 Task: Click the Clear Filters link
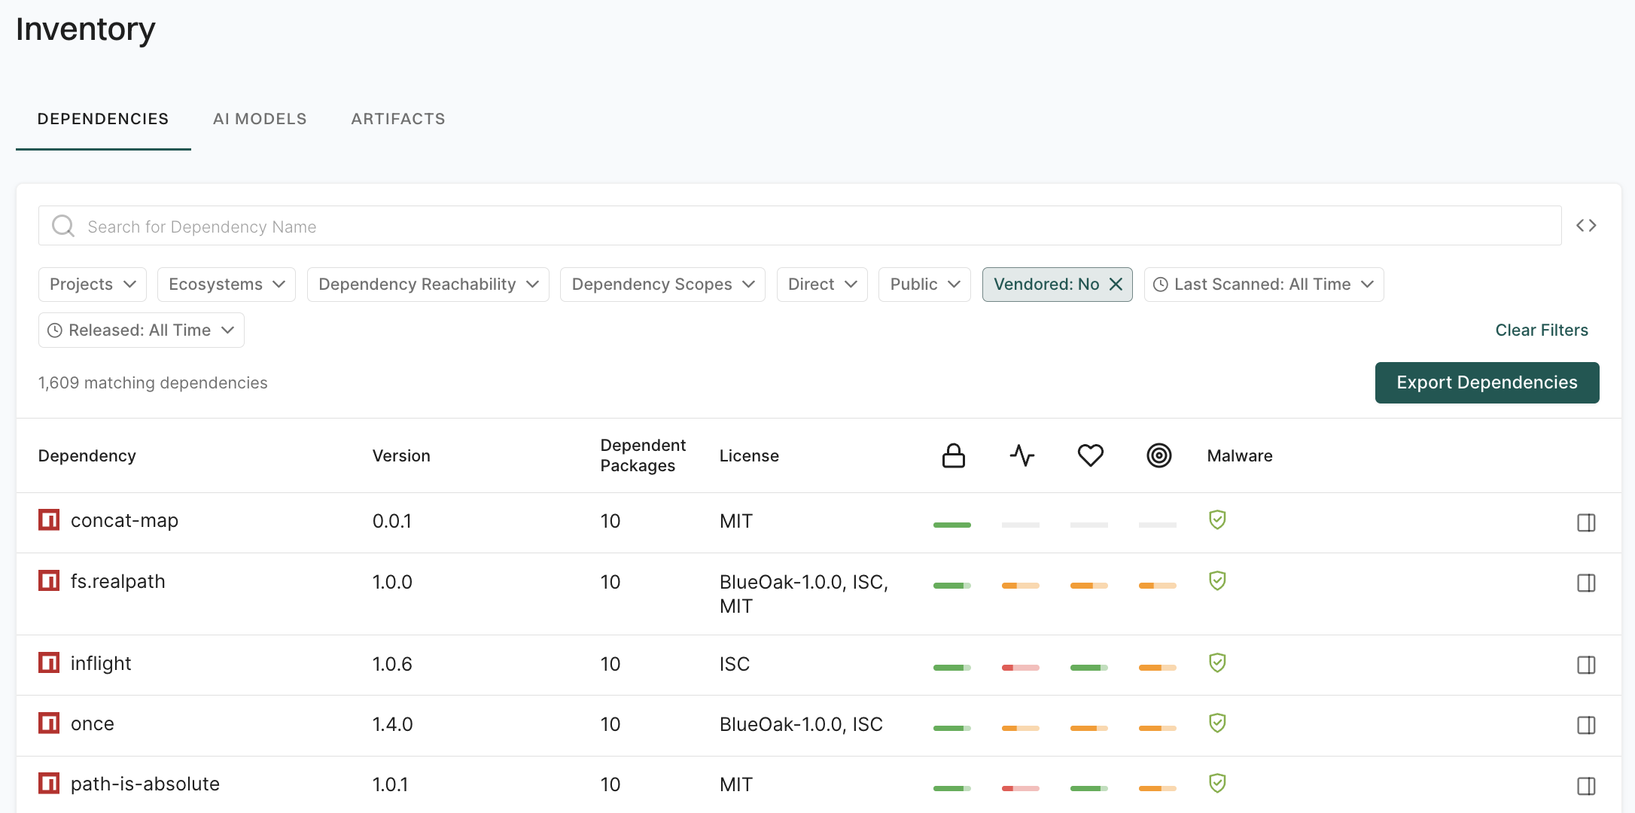[x=1541, y=330]
